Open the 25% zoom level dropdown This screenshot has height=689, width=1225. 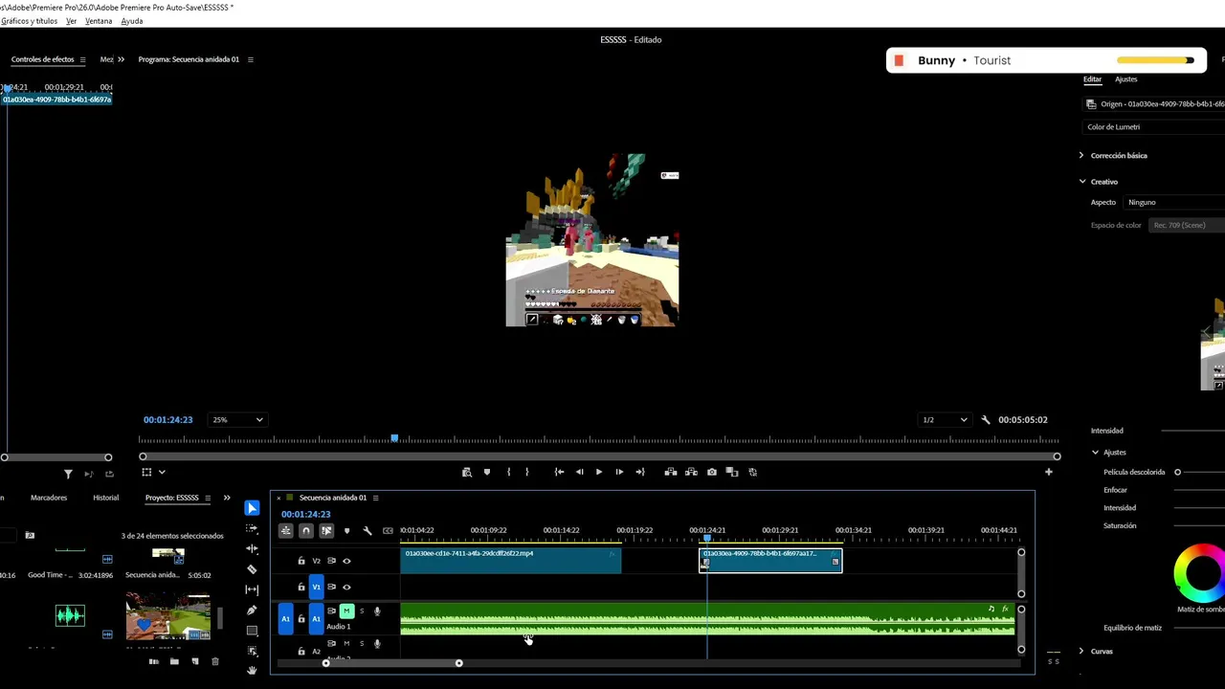click(x=237, y=420)
